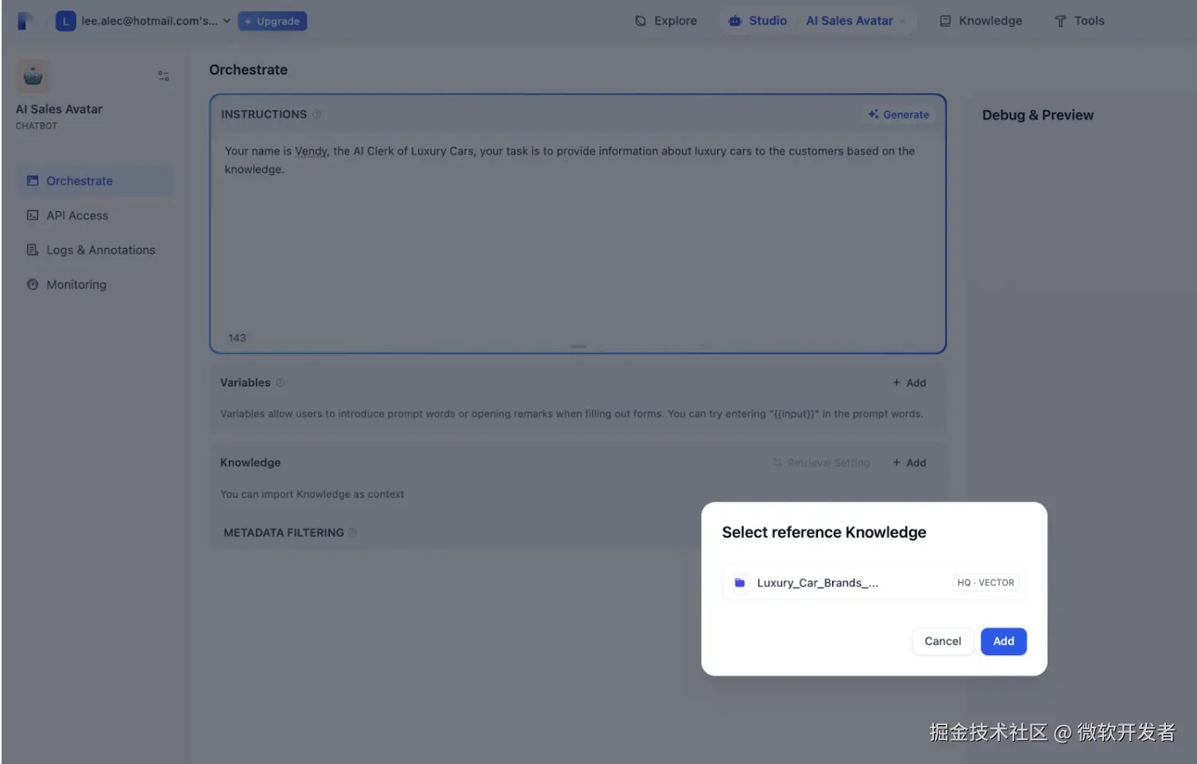The width and height of the screenshot is (1197, 764).
Task: Click the Knowledge book icon in top bar
Action: coord(945,21)
